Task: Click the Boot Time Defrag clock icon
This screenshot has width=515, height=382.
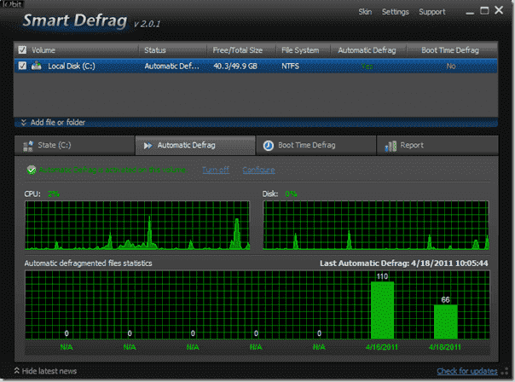Action: 269,146
